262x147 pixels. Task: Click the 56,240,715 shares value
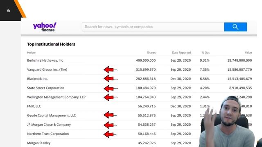(x=147, y=106)
